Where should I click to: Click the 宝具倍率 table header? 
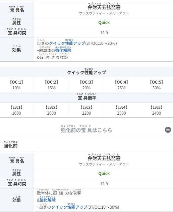(86, 97)
